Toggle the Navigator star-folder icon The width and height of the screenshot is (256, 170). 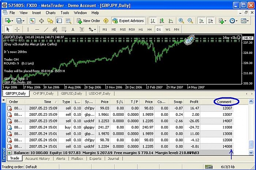50,21
